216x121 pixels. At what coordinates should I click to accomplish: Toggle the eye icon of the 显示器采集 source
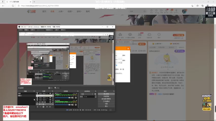click(x=50, y=102)
